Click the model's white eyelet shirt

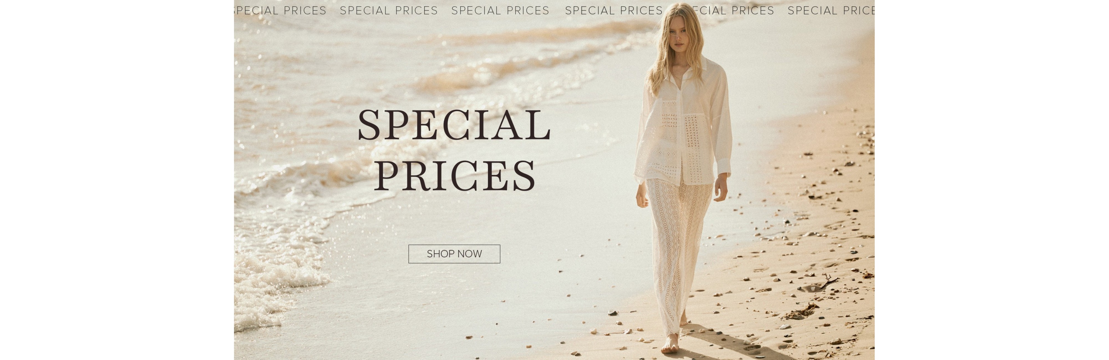click(682, 125)
